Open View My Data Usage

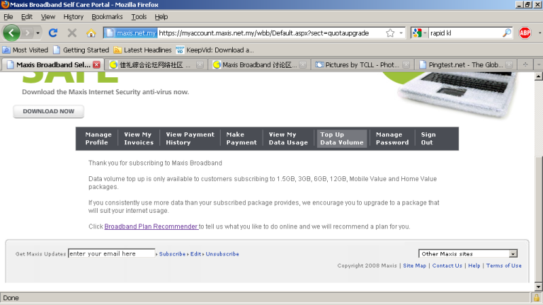[x=288, y=138]
